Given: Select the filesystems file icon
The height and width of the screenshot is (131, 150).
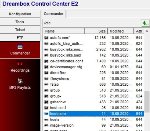Looking at the screenshot, I should click(46, 79).
